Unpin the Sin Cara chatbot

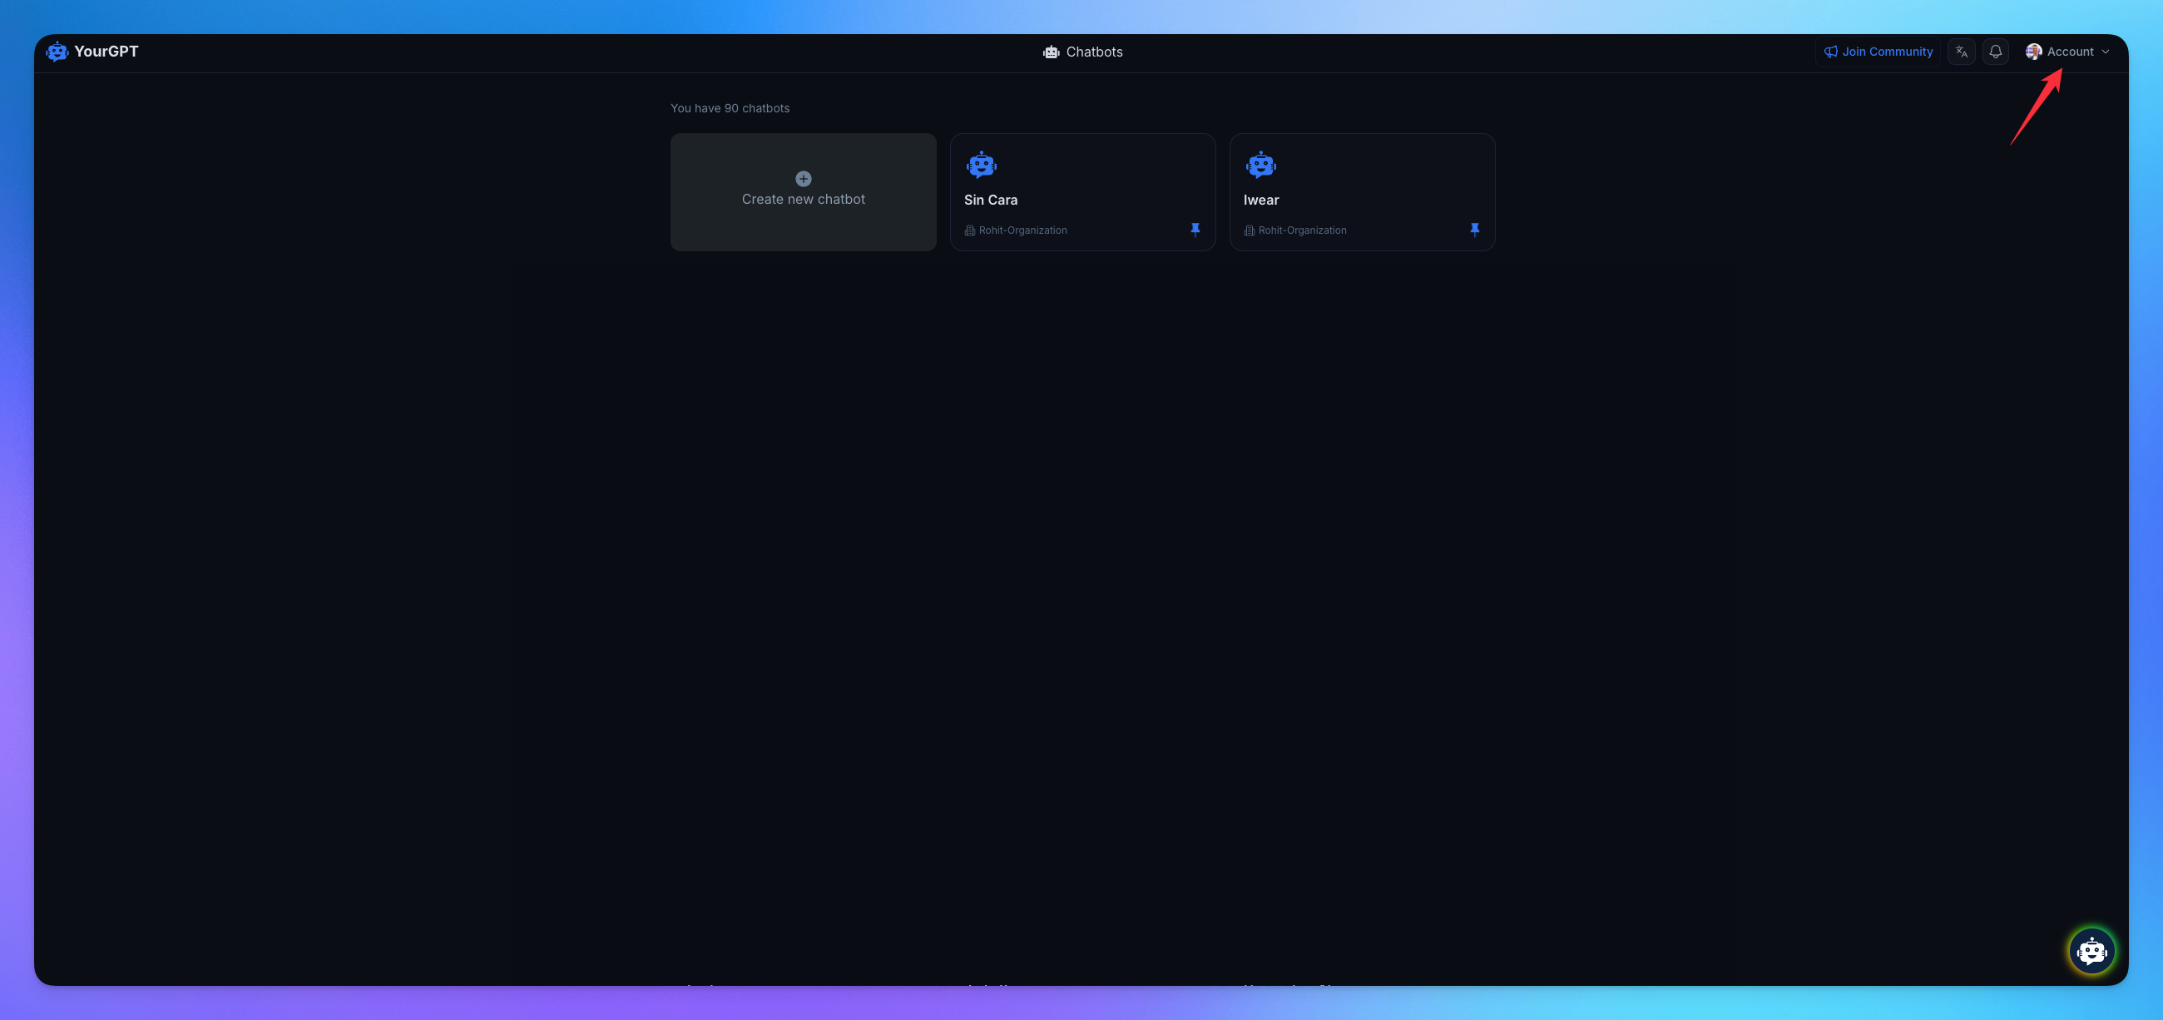pos(1195,229)
